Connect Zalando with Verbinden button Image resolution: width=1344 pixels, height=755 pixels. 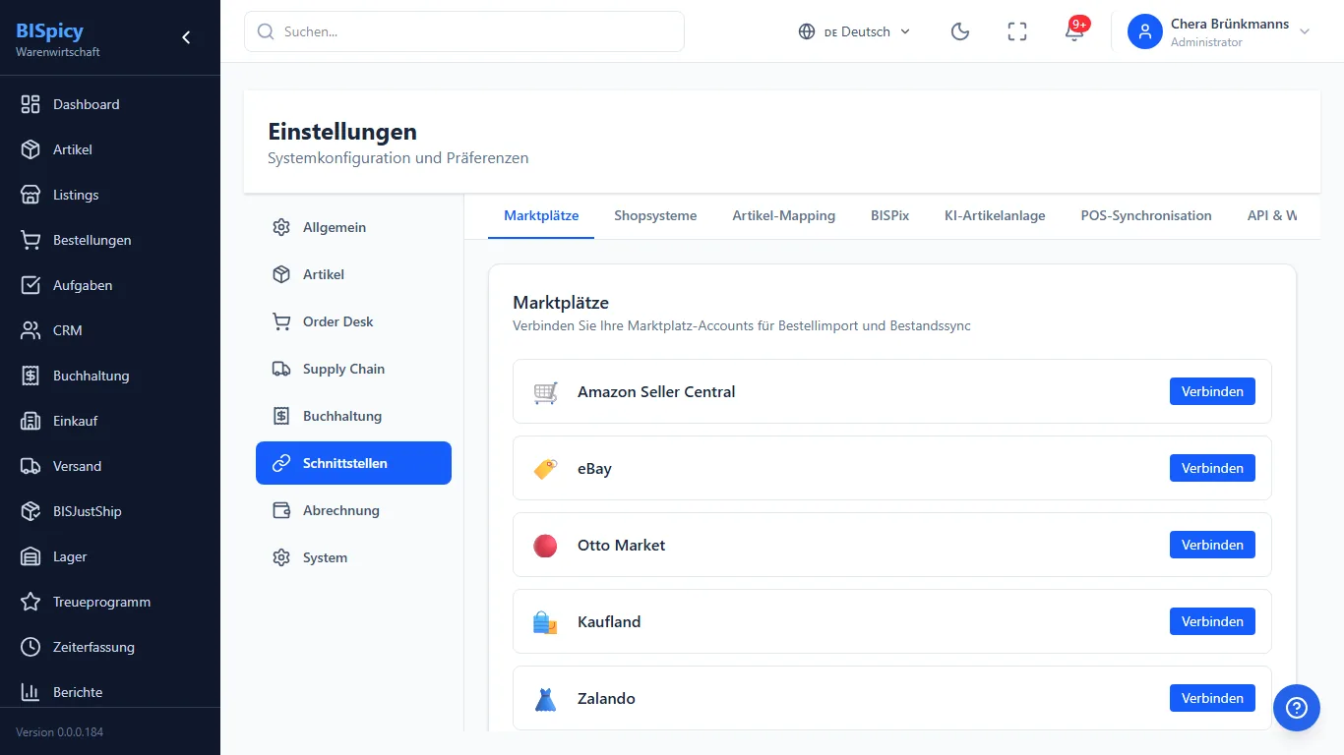(x=1212, y=698)
